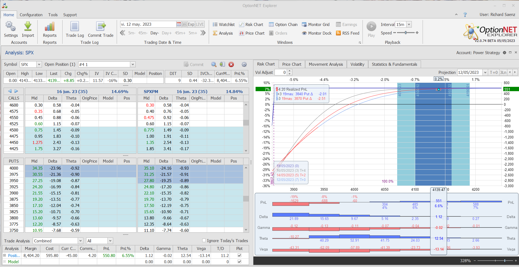
Task: Click the T+0 projection button
Action: click(x=494, y=72)
